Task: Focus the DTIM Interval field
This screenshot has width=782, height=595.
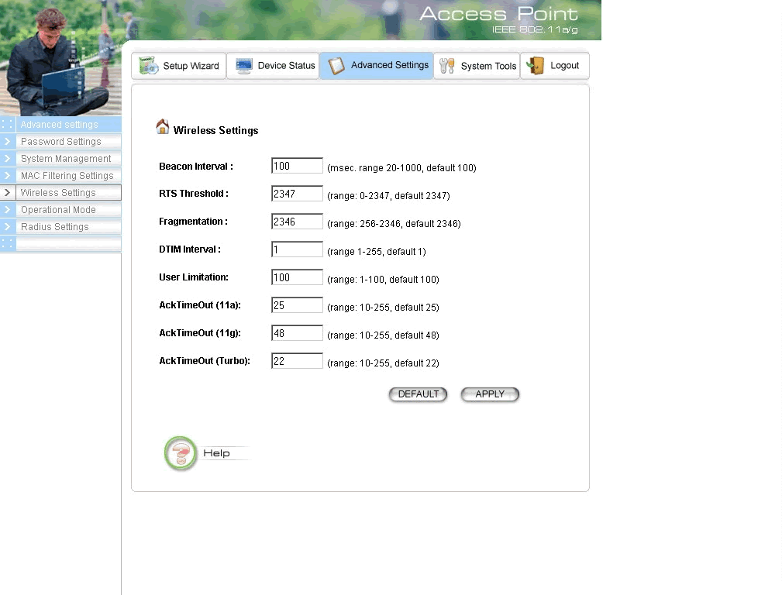Action: [297, 249]
